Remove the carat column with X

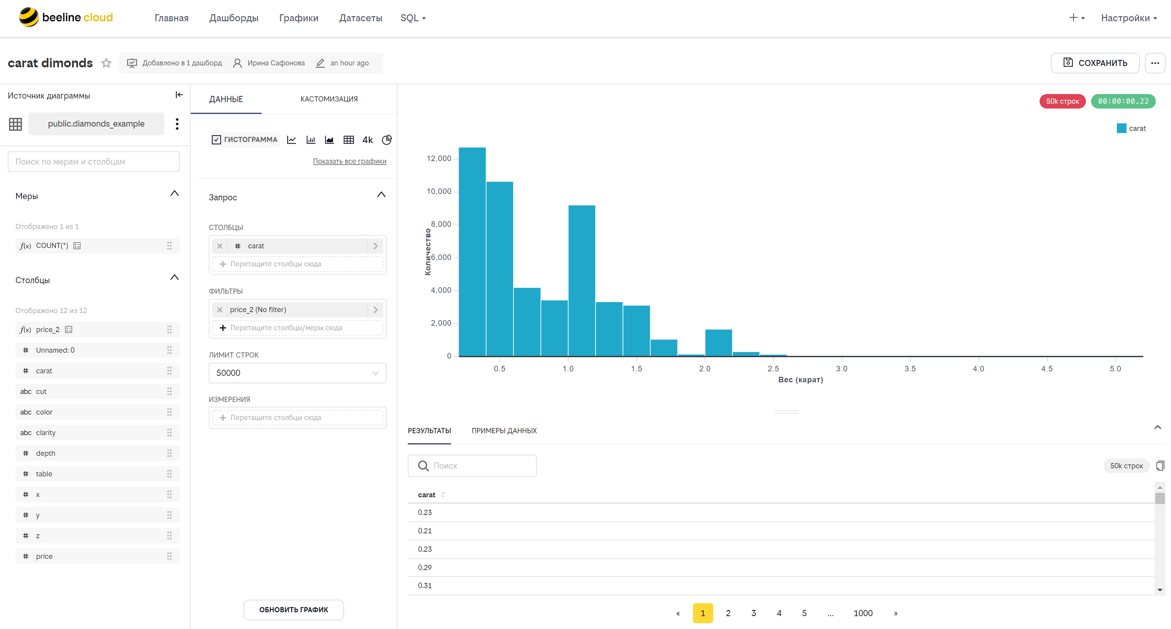(x=220, y=246)
